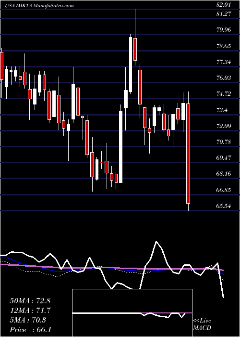
Task: Select the 82.01 price axis label
Action: coord(224,4)
